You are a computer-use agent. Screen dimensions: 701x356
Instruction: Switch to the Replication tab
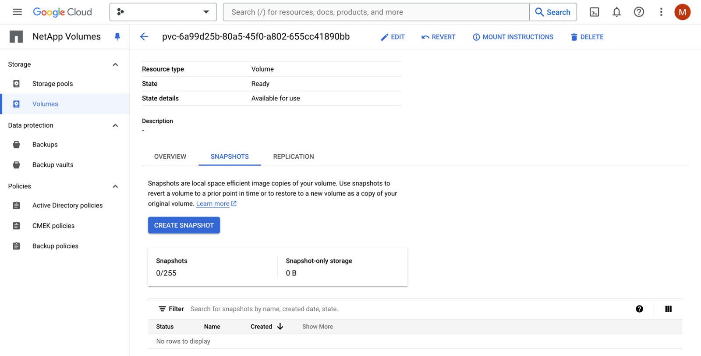[294, 157]
